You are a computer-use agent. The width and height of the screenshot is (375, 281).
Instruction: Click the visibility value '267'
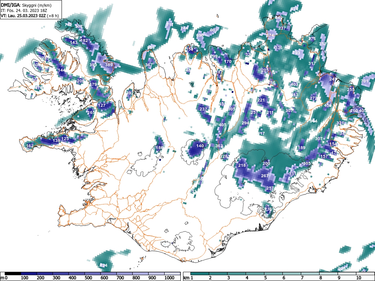pyautogui.click(x=265, y=176)
